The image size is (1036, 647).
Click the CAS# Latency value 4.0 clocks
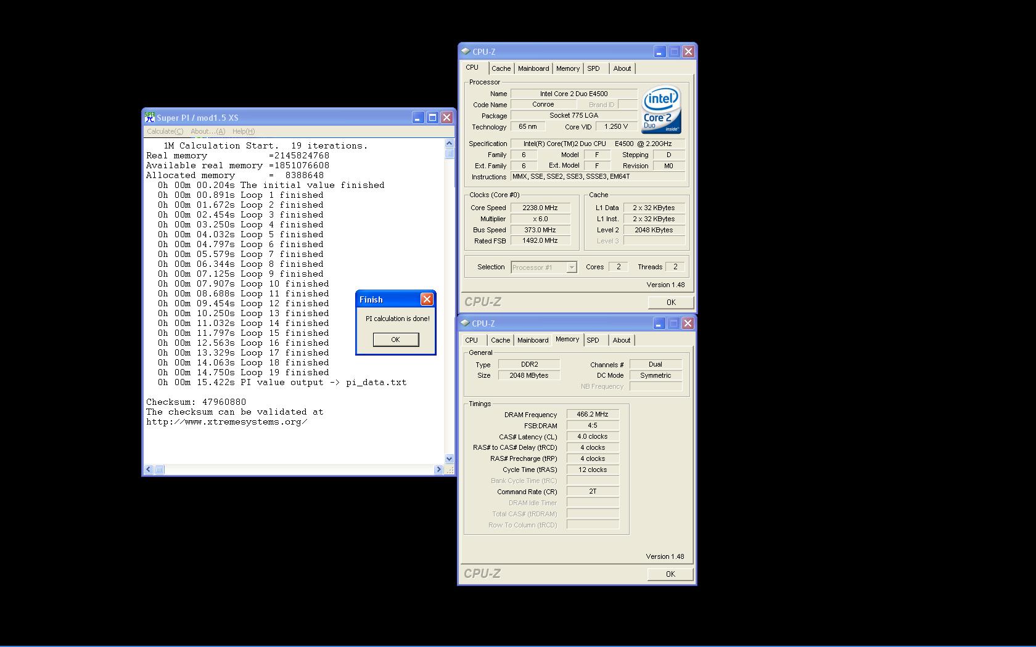[x=592, y=437]
